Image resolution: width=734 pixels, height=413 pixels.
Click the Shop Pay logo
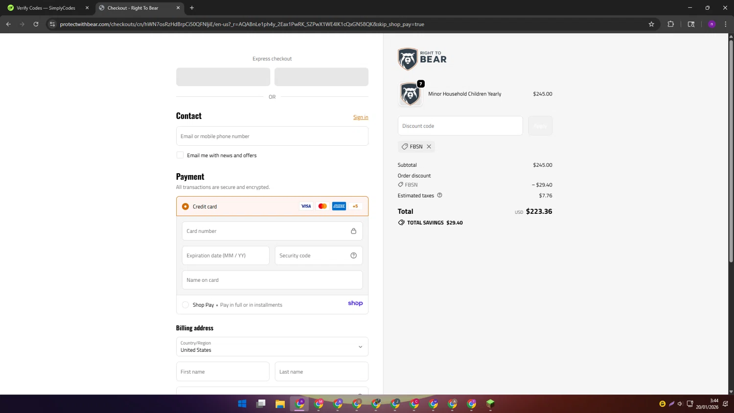point(355,303)
